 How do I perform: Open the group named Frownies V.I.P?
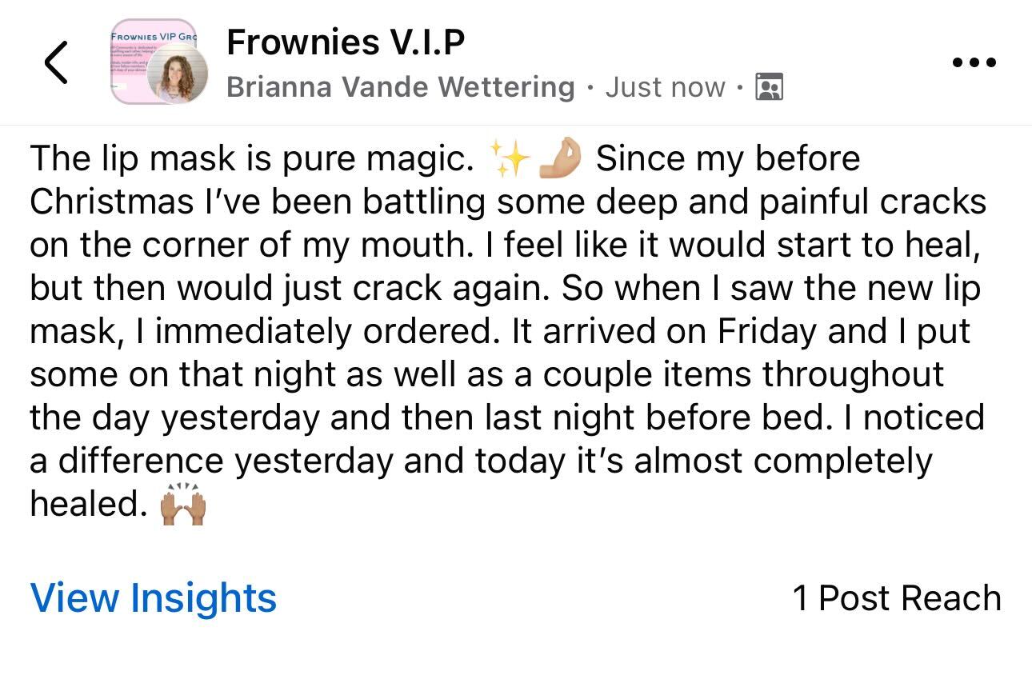pos(347,42)
